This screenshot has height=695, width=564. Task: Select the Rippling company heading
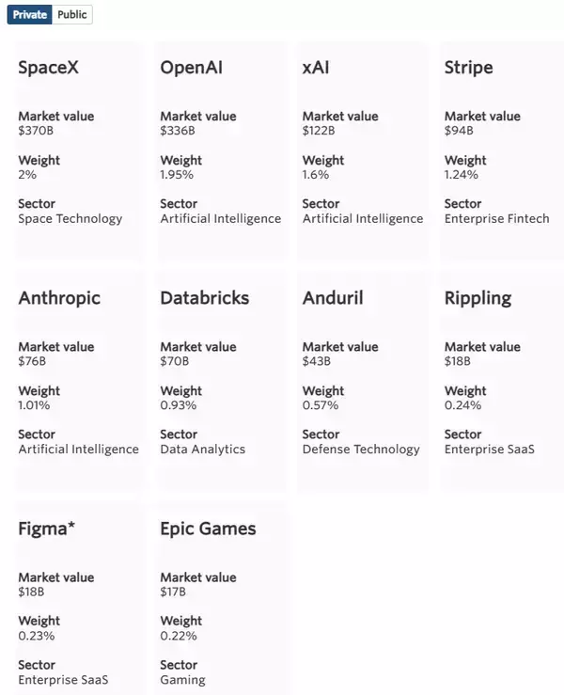coord(478,298)
